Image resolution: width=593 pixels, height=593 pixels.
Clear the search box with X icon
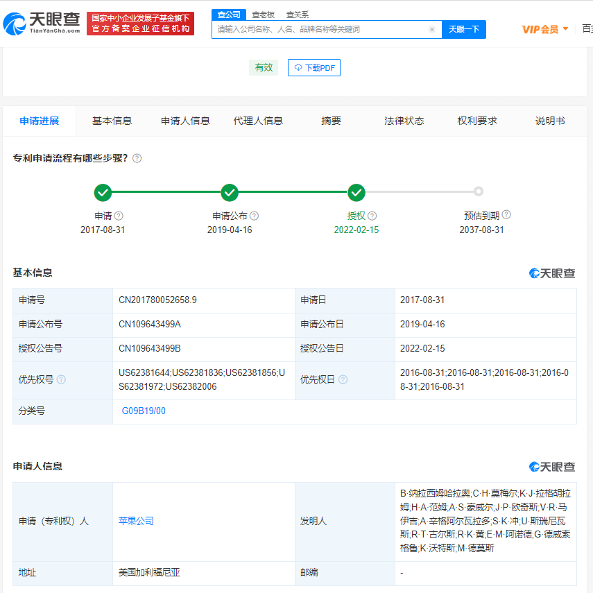click(432, 30)
